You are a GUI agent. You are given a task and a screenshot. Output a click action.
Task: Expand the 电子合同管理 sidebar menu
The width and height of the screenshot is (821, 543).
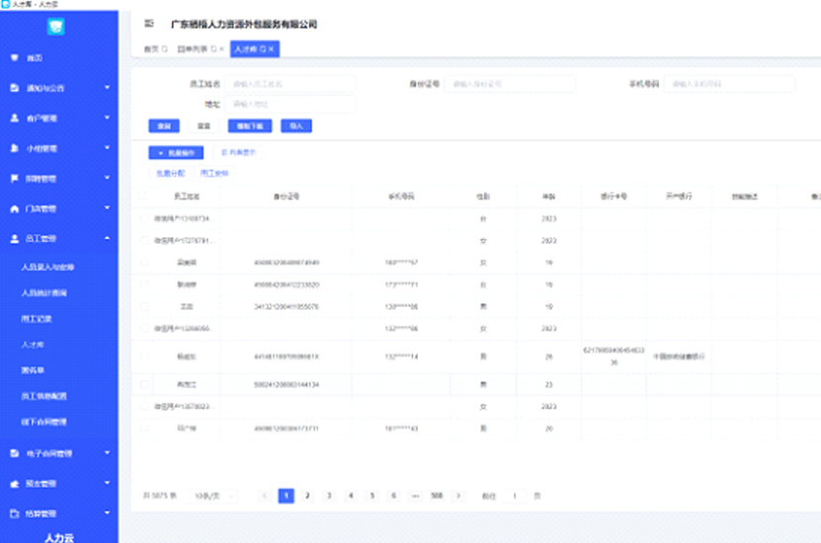pos(107,454)
